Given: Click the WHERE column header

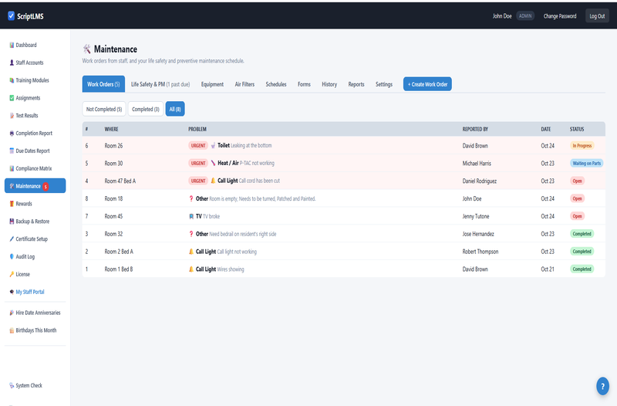Looking at the screenshot, I should pyautogui.click(x=111, y=129).
